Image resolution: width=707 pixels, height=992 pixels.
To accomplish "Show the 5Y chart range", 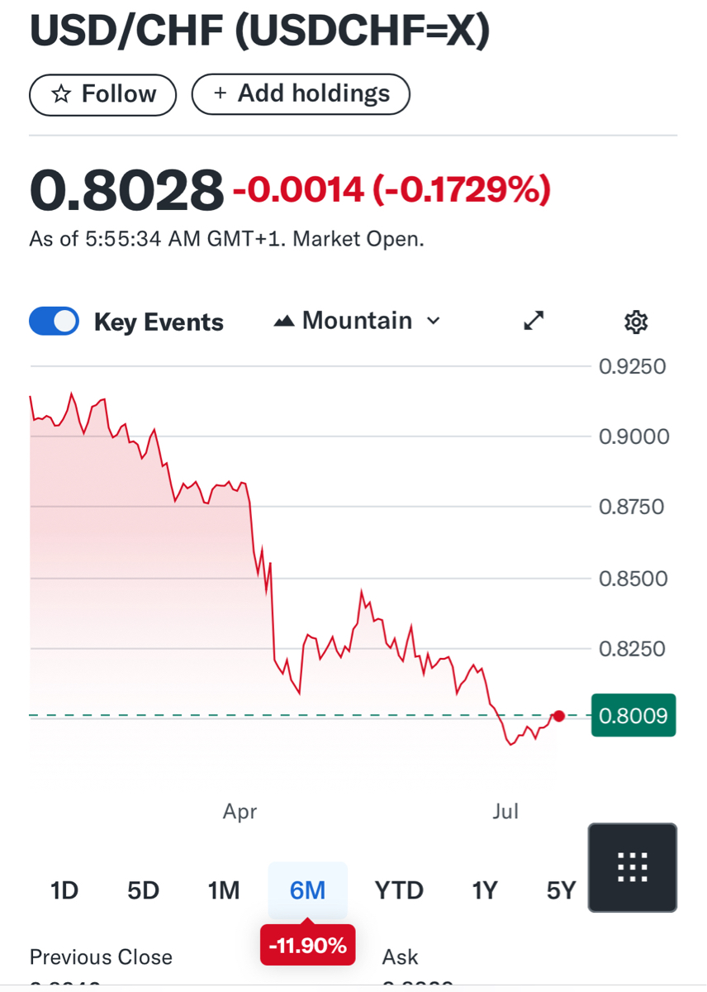I will pyautogui.click(x=561, y=890).
